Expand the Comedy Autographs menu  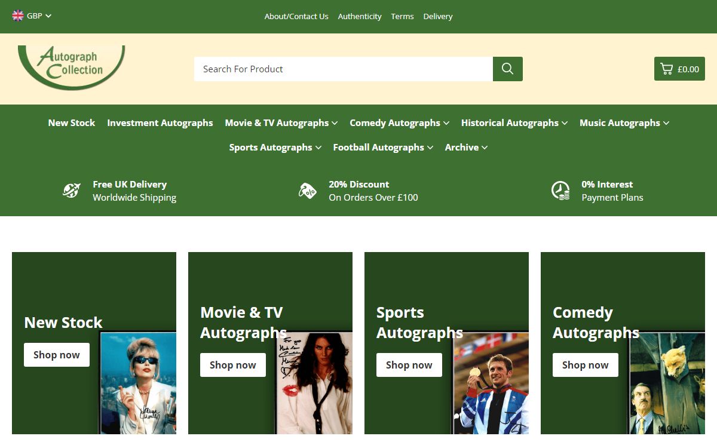pos(400,122)
